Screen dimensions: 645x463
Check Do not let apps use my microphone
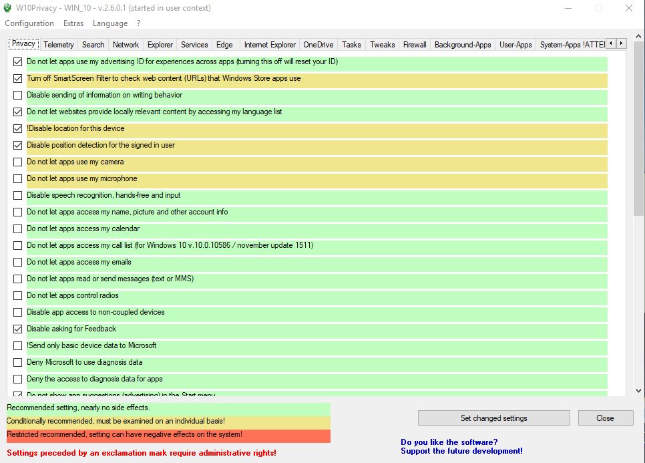click(17, 178)
